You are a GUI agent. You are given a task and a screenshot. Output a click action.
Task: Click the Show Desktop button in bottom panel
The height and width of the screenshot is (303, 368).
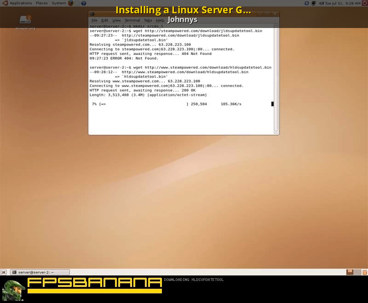click(x=4, y=272)
